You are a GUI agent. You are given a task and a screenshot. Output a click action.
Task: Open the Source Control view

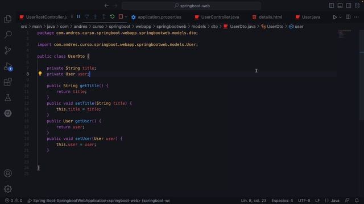point(7,50)
